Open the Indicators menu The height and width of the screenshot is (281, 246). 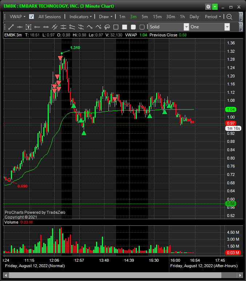click(x=80, y=17)
